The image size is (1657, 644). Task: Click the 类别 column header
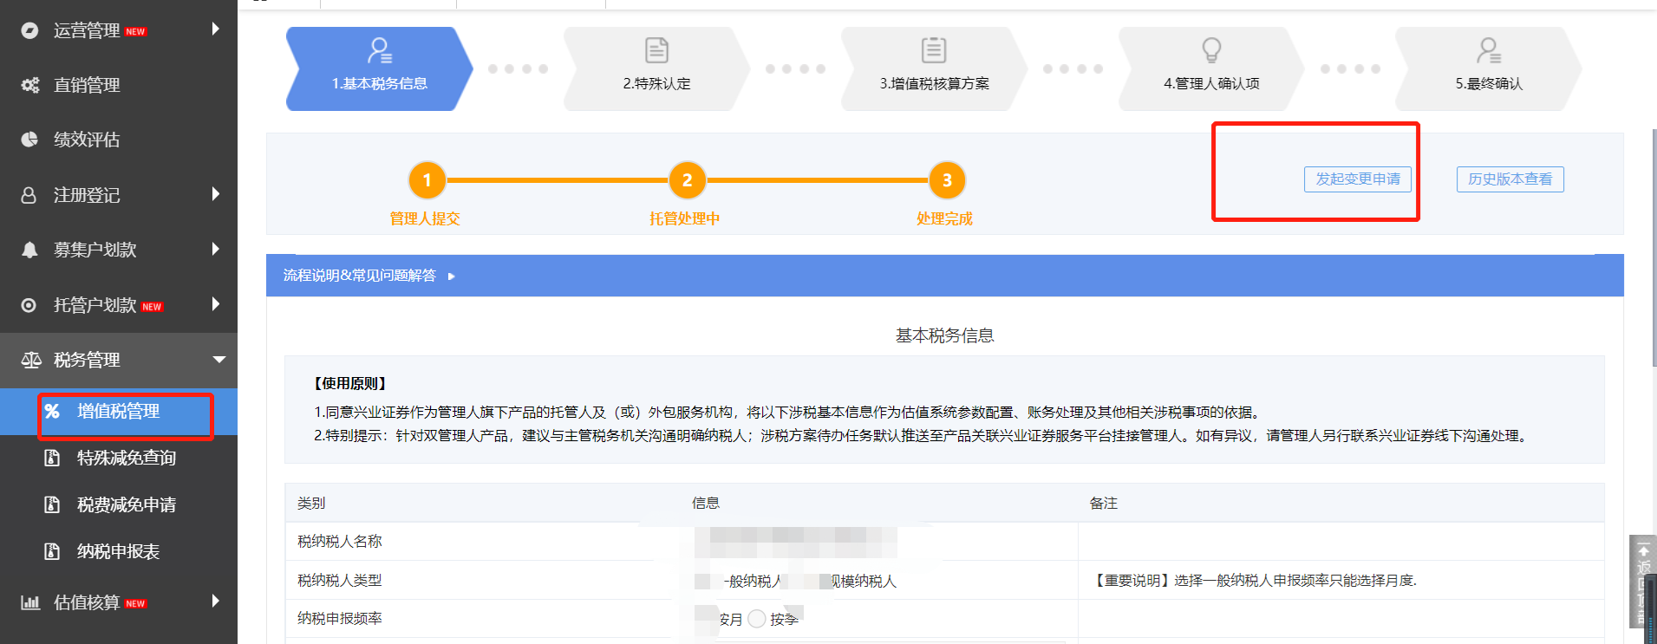pos(311,503)
